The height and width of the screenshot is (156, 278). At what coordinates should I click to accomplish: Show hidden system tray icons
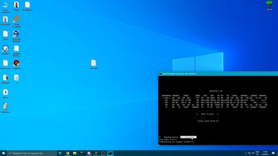[x=246, y=153]
